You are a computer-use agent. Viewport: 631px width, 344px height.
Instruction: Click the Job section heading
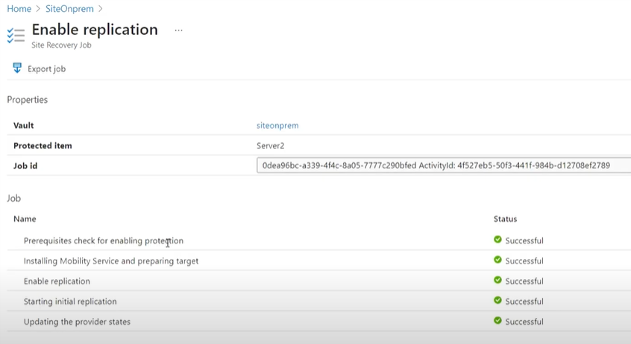pyautogui.click(x=13, y=198)
